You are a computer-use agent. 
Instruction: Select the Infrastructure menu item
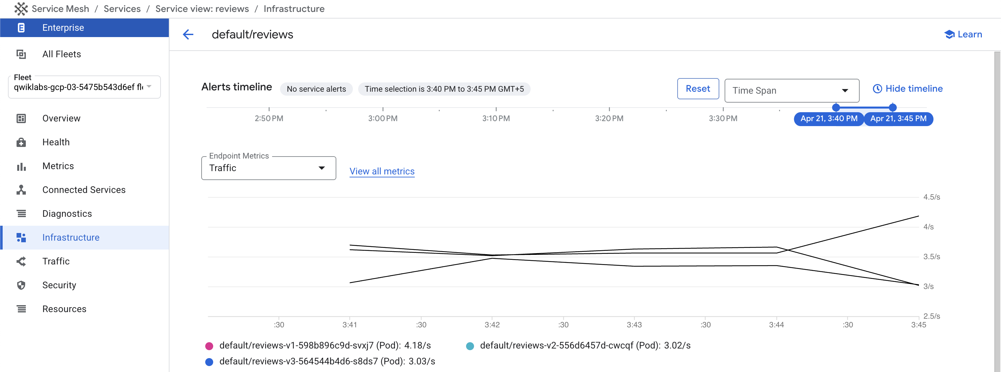click(x=84, y=238)
